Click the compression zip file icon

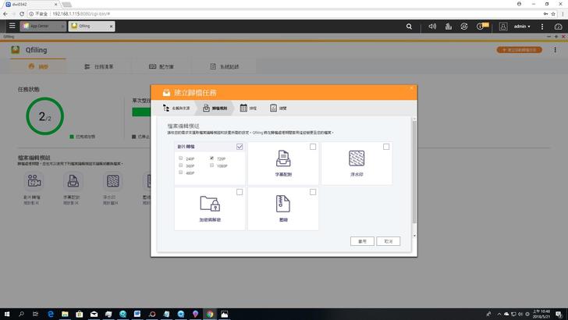(282, 204)
